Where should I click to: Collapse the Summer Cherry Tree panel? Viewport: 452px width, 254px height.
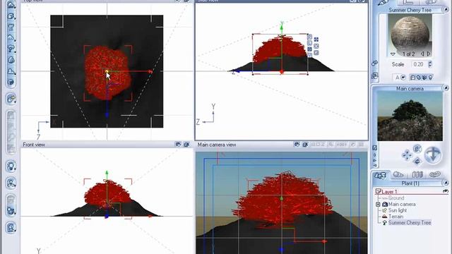click(446, 9)
